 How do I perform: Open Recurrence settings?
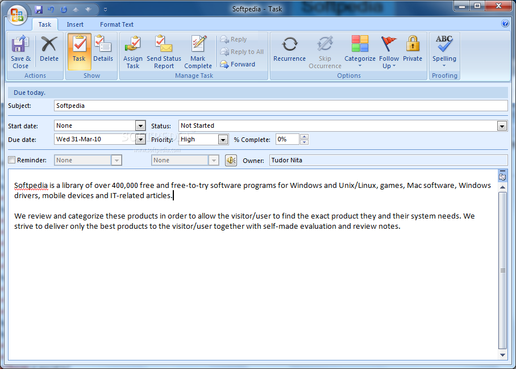coord(290,49)
